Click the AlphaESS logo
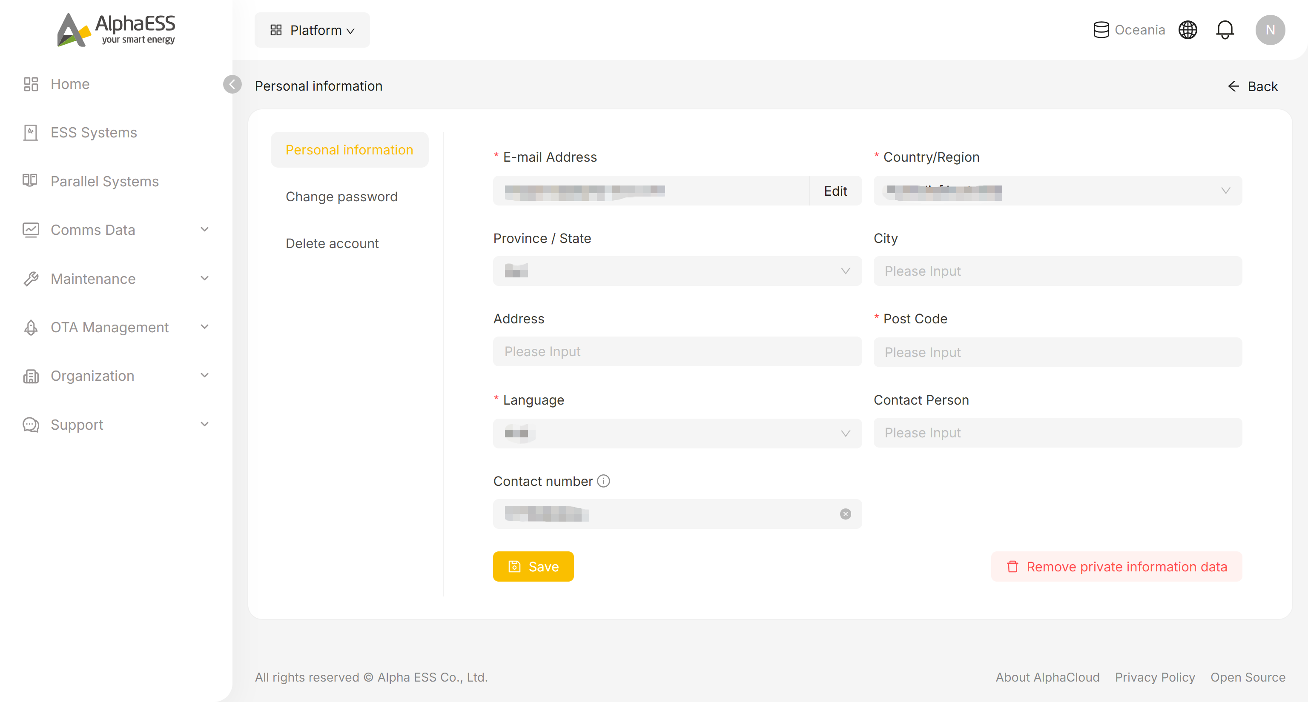The width and height of the screenshot is (1308, 702). pos(116,30)
